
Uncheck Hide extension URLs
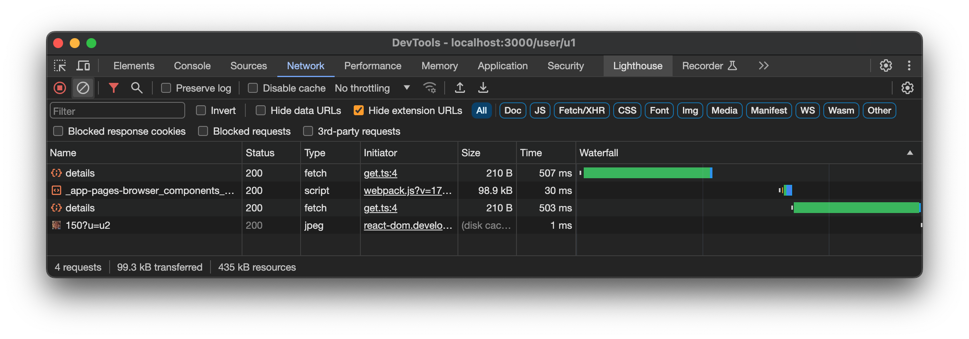[359, 111]
